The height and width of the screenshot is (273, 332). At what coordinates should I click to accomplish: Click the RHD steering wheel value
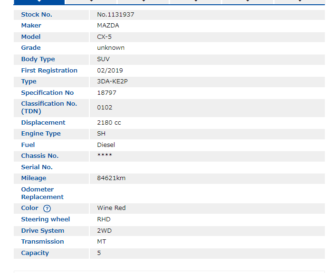point(104,219)
